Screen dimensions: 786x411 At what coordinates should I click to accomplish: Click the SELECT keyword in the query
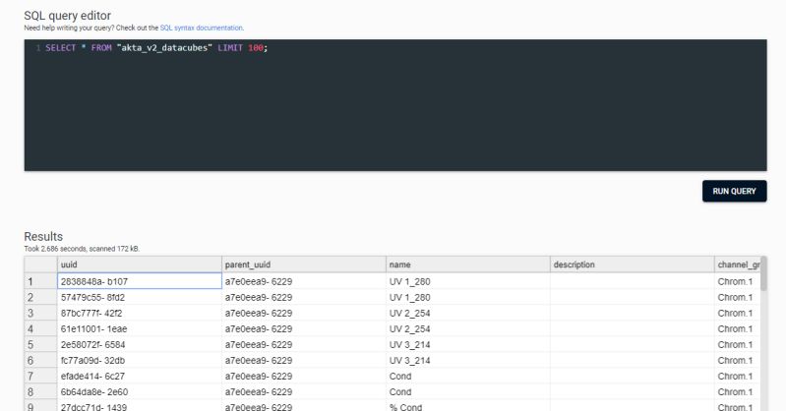[x=61, y=47]
